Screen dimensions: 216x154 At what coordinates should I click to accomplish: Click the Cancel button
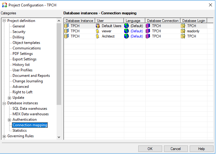point(176,149)
